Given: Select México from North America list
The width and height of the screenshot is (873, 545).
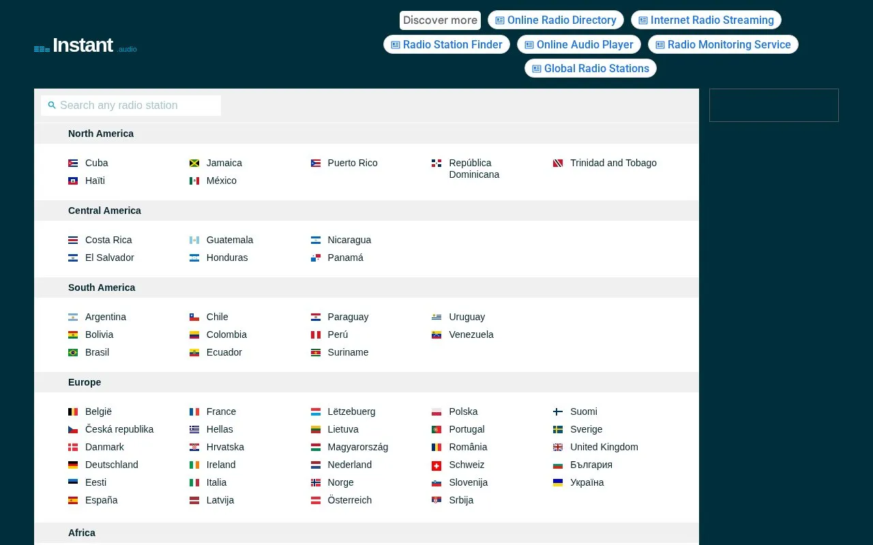Looking at the screenshot, I should click(x=222, y=181).
